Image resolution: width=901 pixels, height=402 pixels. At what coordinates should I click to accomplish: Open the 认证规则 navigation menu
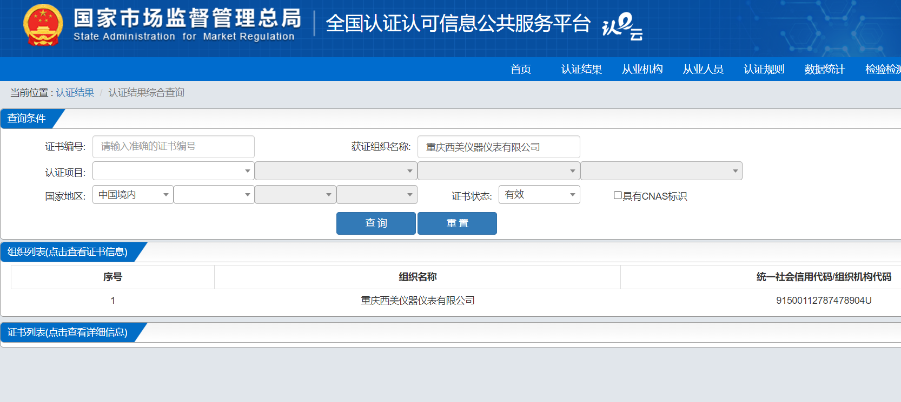click(764, 69)
